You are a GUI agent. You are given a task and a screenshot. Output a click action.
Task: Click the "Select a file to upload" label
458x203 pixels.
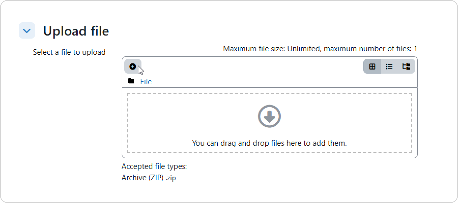click(x=69, y=52)
